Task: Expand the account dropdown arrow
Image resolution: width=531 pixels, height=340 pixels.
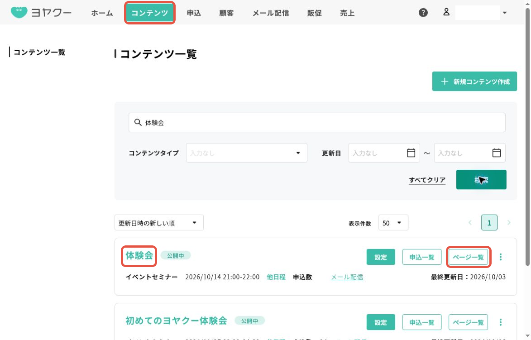Action: (x=505, y=13)
